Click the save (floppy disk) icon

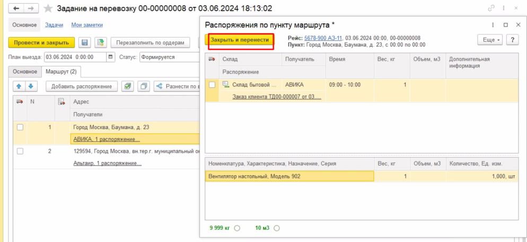tap(84, 42)
